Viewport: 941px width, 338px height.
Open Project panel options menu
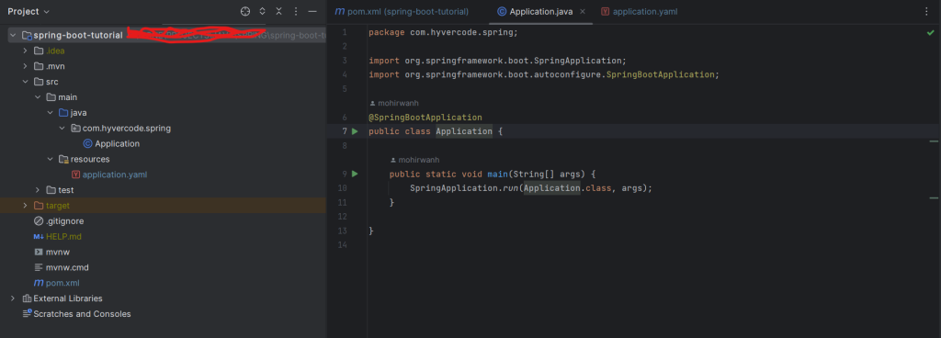coord(296,11)
